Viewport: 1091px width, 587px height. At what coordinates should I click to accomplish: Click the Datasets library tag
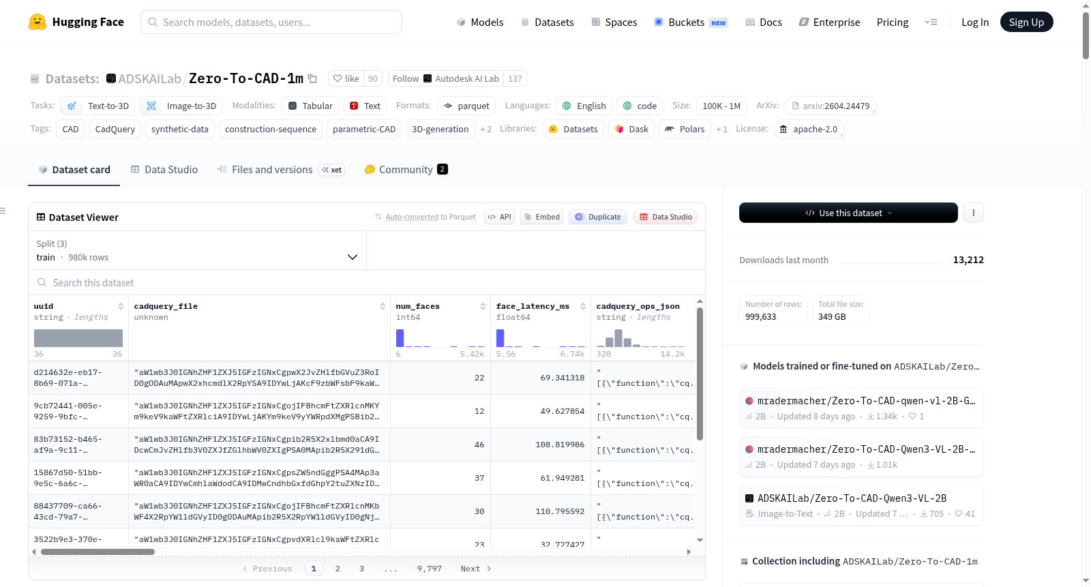click(573, 129)
